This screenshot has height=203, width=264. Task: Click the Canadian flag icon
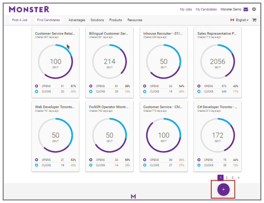point(232,20)
